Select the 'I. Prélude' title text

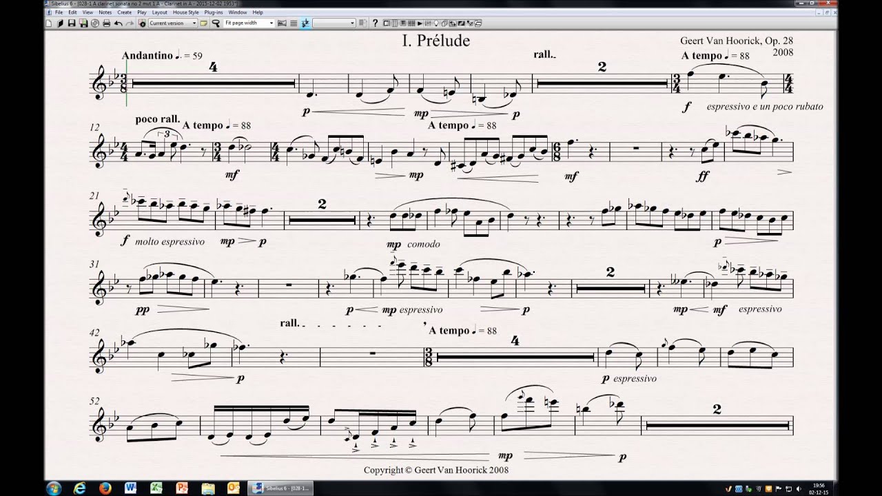[436, 41]
